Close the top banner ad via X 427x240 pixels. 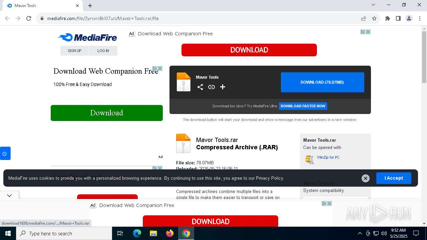pyautogui.click(x=368, y=32)
